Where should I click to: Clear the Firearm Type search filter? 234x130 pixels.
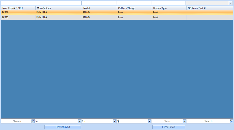click(185, 121)
